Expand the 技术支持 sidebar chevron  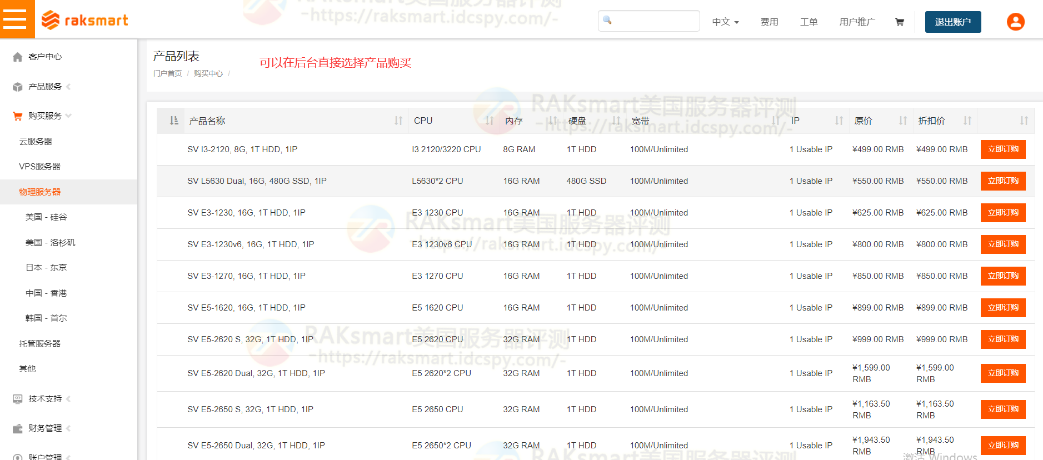click(68, 399)
